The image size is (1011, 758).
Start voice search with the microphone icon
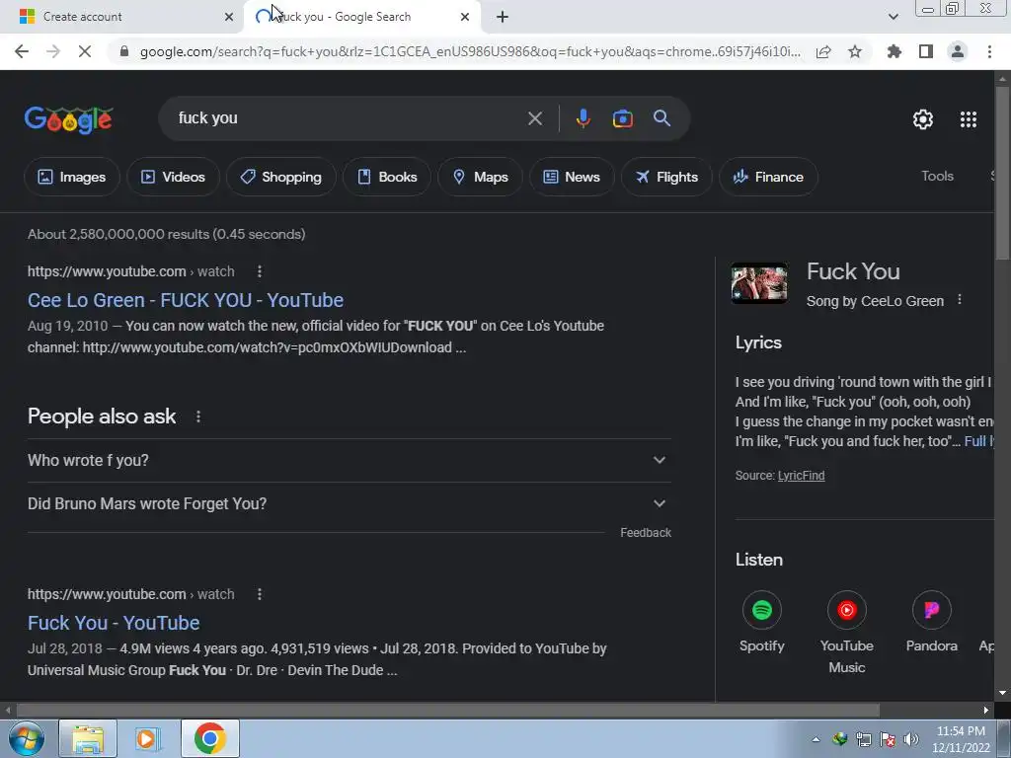pyautogui.click(x=583, y=118)
